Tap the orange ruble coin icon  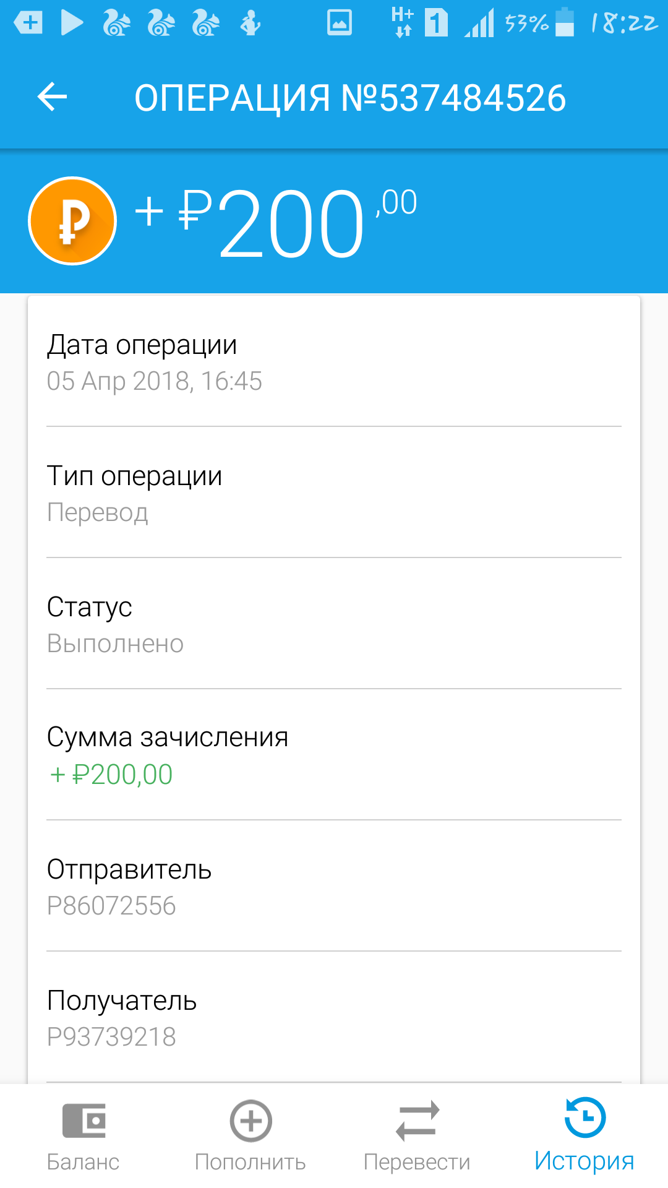coord(72,221)
